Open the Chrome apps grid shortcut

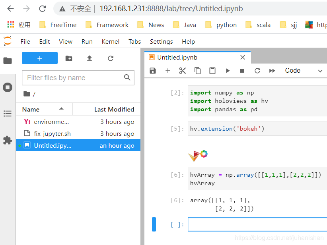[11, 25]
